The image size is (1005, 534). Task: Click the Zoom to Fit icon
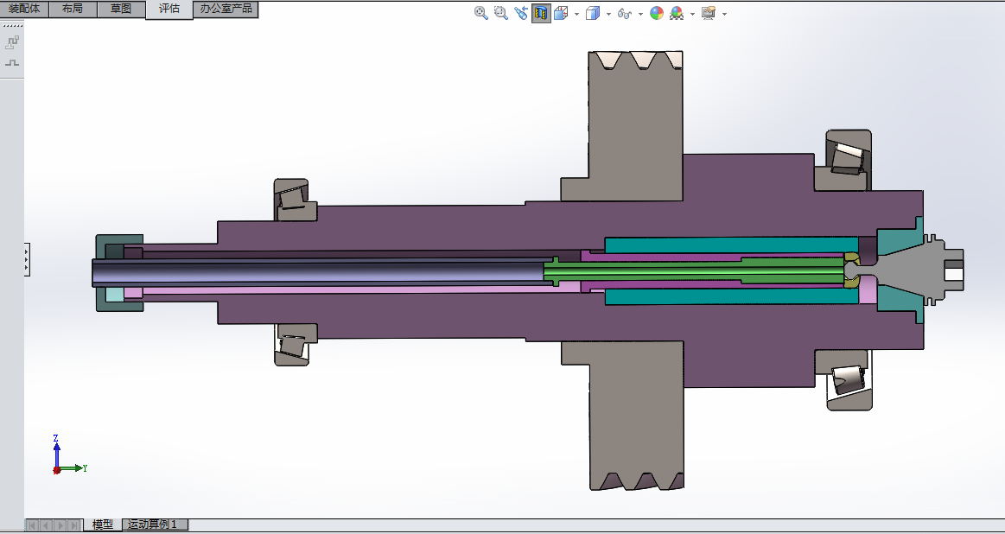coord(481,13)
